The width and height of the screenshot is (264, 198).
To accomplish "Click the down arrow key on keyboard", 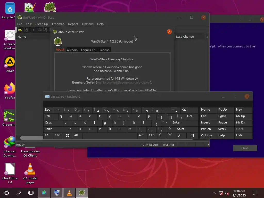I will [x=170, y=135].
